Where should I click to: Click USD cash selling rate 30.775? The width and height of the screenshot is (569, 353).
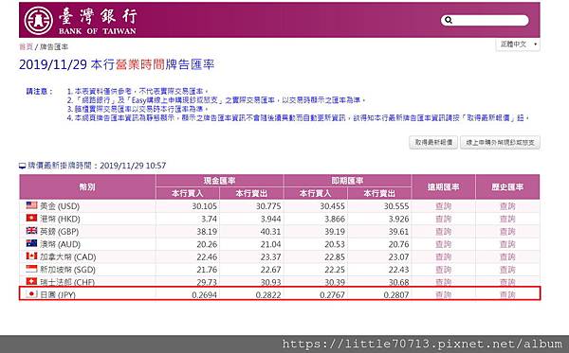tap(268, 206)
